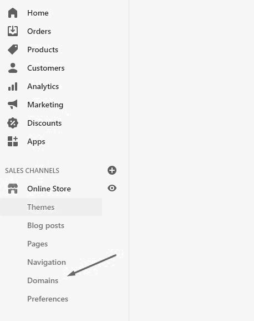Image resolution: width=254 pixels, height=321 pixels.
Task: Click the Home house icon
Action: [13, 13]
